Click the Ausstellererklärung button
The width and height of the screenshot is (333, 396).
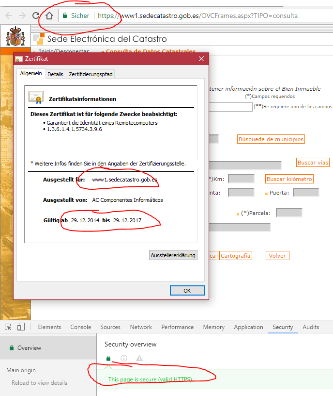[x=173, y=255]
